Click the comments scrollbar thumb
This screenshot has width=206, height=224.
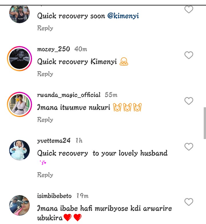(205, 123)
